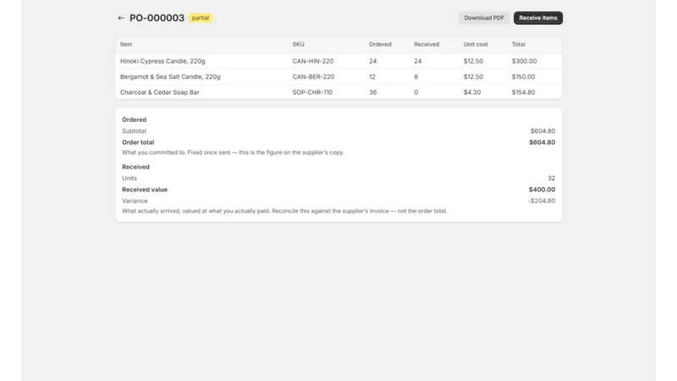677x381 pixels.
Task: Click the Item column header
Action: point(126,44)
